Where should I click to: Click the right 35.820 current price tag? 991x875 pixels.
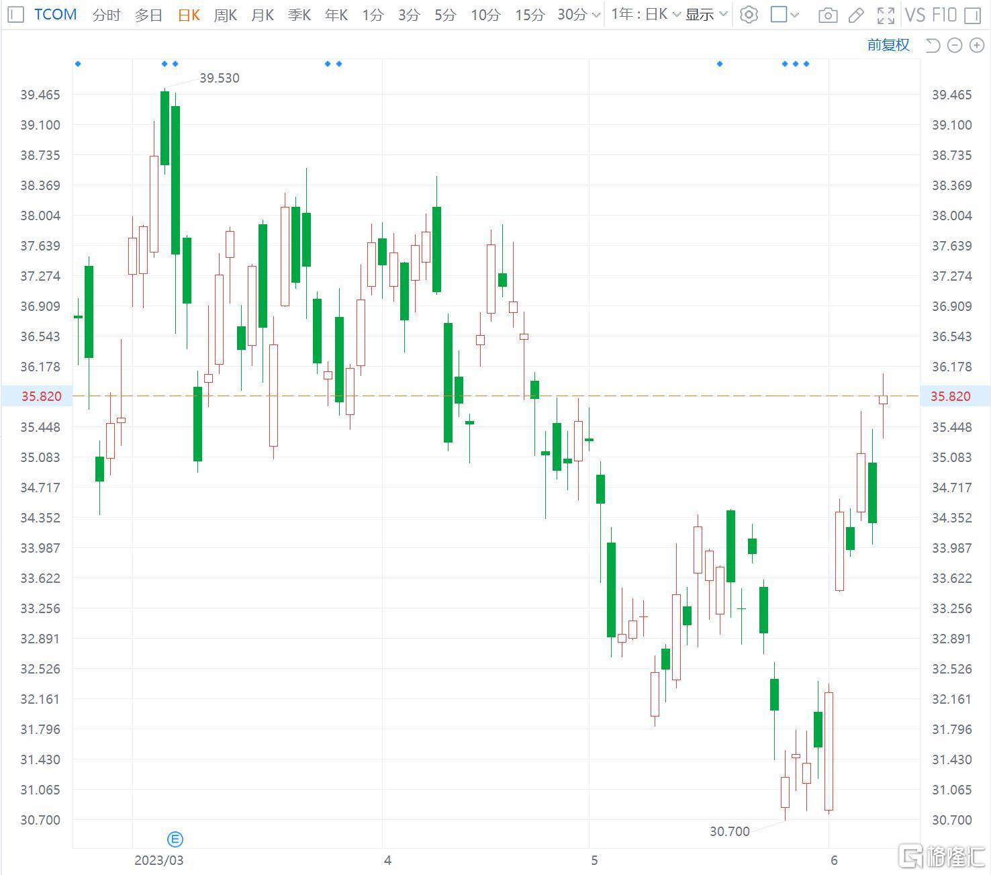954,396
